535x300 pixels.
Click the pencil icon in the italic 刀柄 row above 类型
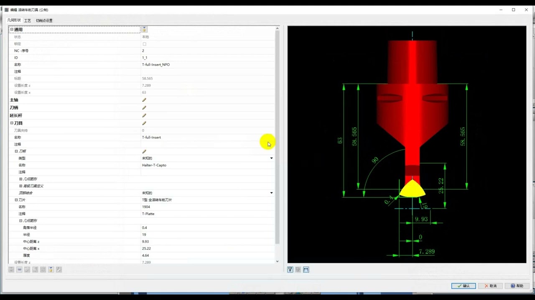[x=144, y=151]
